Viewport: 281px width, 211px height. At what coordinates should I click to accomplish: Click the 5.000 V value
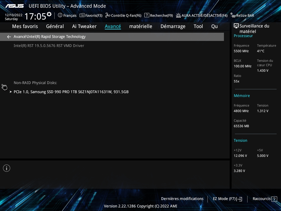point(263,156)
